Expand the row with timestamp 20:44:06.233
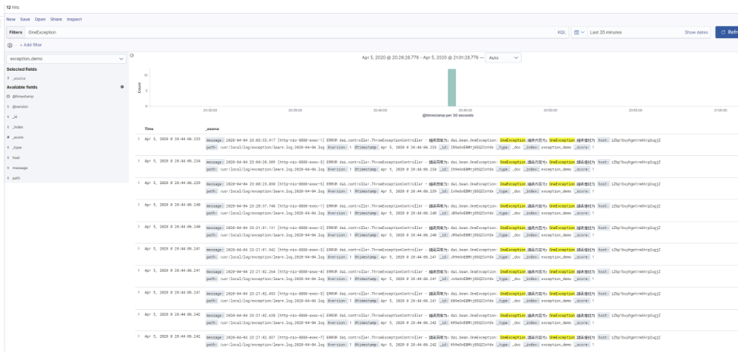This screenshot has height=360, width=738. point(139,139)
